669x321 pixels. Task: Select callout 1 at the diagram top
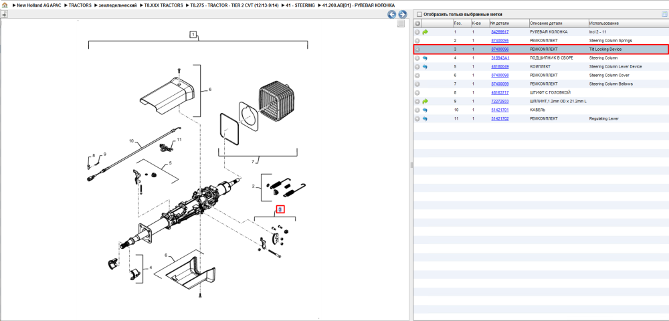(x=193, y=35)
